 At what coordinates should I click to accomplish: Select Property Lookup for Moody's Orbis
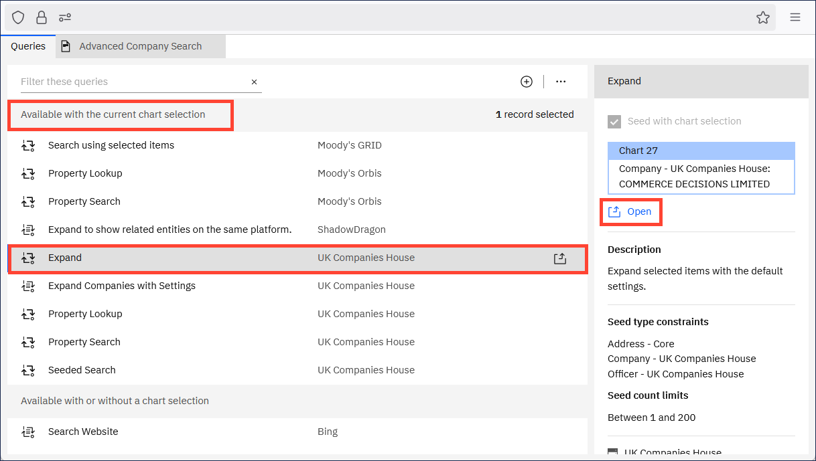tap(297, 173)
